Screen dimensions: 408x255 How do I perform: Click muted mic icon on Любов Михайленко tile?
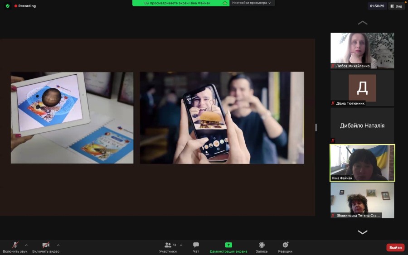(x=333, y=66)
